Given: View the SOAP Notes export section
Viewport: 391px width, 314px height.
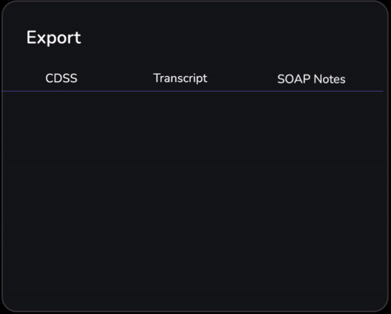Looking at the screenshot, I should 311,79.
